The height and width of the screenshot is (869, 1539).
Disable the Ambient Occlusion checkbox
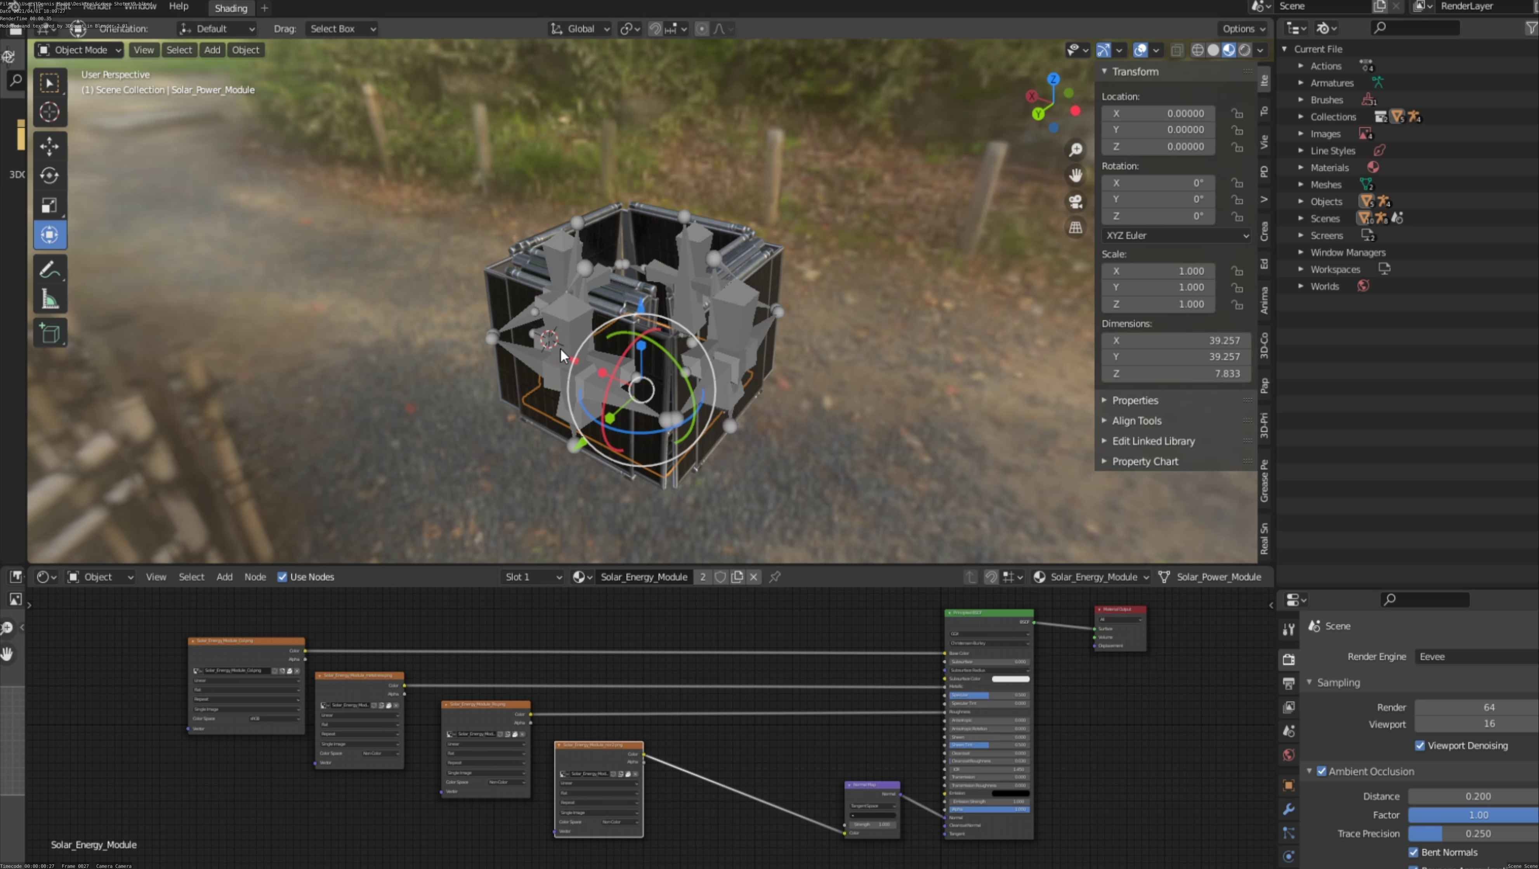[1322, 771]
